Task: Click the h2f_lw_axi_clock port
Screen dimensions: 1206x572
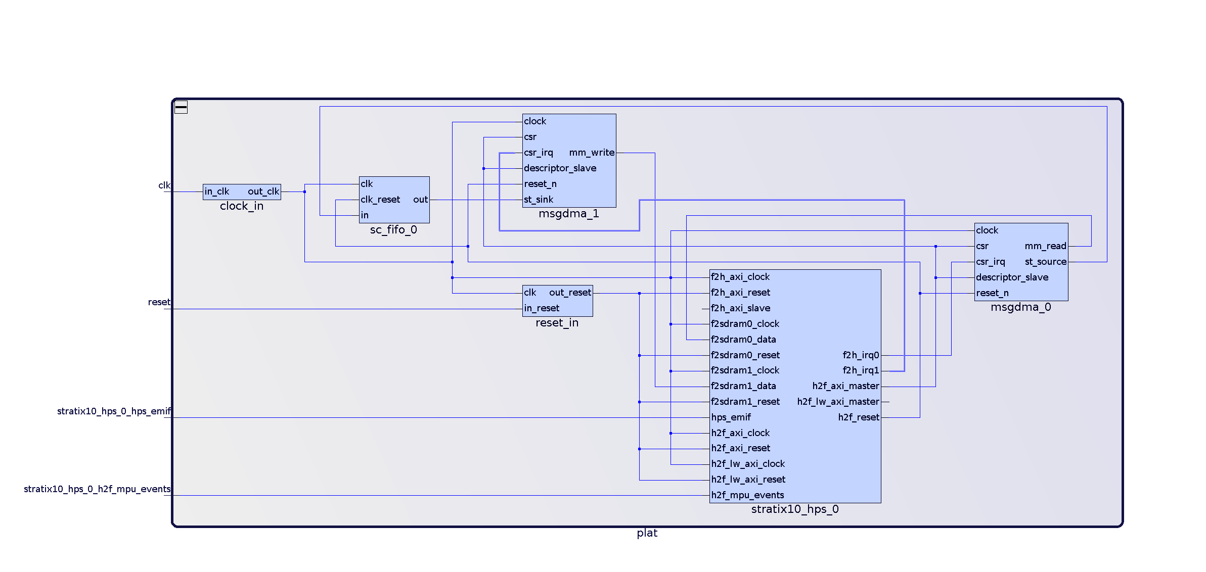Action: click(x=748, y=464)
